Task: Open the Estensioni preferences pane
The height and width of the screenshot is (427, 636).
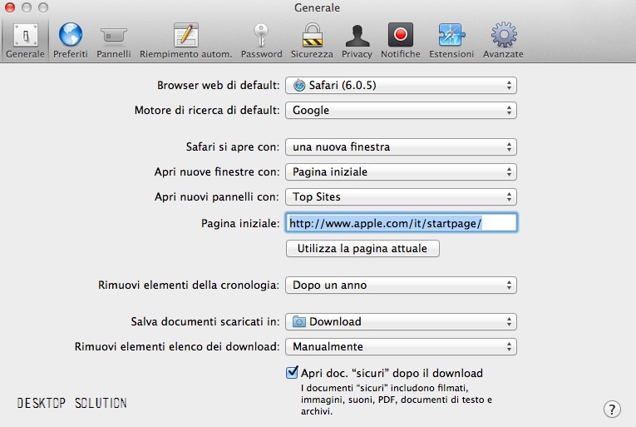Action: tap(451, 41)
